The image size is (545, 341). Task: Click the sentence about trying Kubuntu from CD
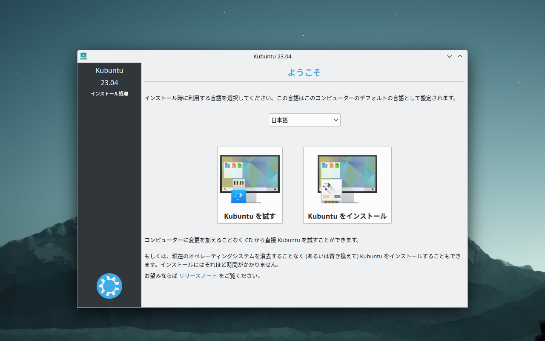point(252,240)
